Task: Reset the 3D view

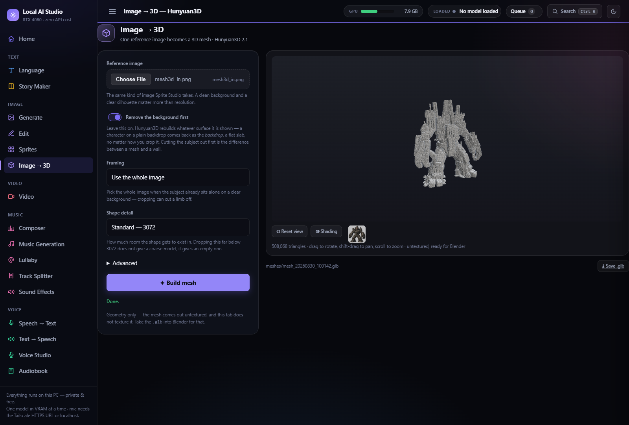Action: pos(289,231)
